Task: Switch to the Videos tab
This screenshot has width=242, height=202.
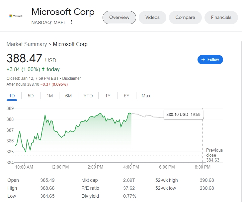Action: [152, 17]
